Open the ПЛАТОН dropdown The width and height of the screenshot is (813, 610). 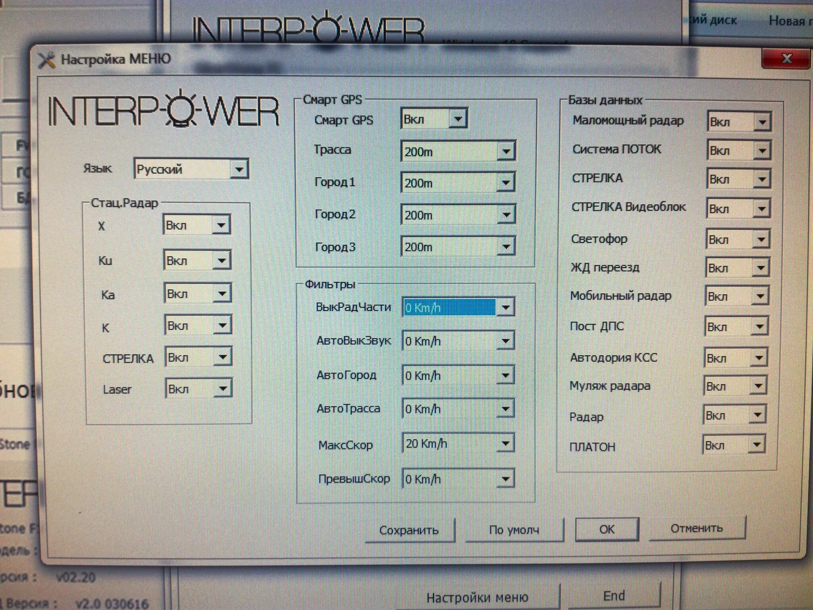pos(734,445)
